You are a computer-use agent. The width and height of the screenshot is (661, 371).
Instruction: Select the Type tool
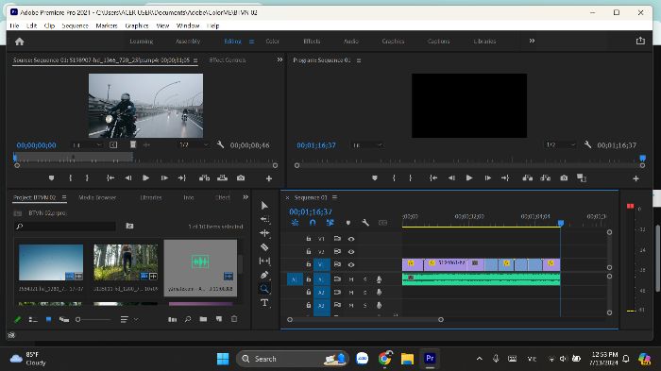click(x=264, y=303)
